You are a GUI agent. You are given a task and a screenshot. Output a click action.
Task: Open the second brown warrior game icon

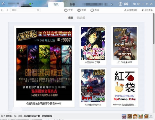click(129, 116)
